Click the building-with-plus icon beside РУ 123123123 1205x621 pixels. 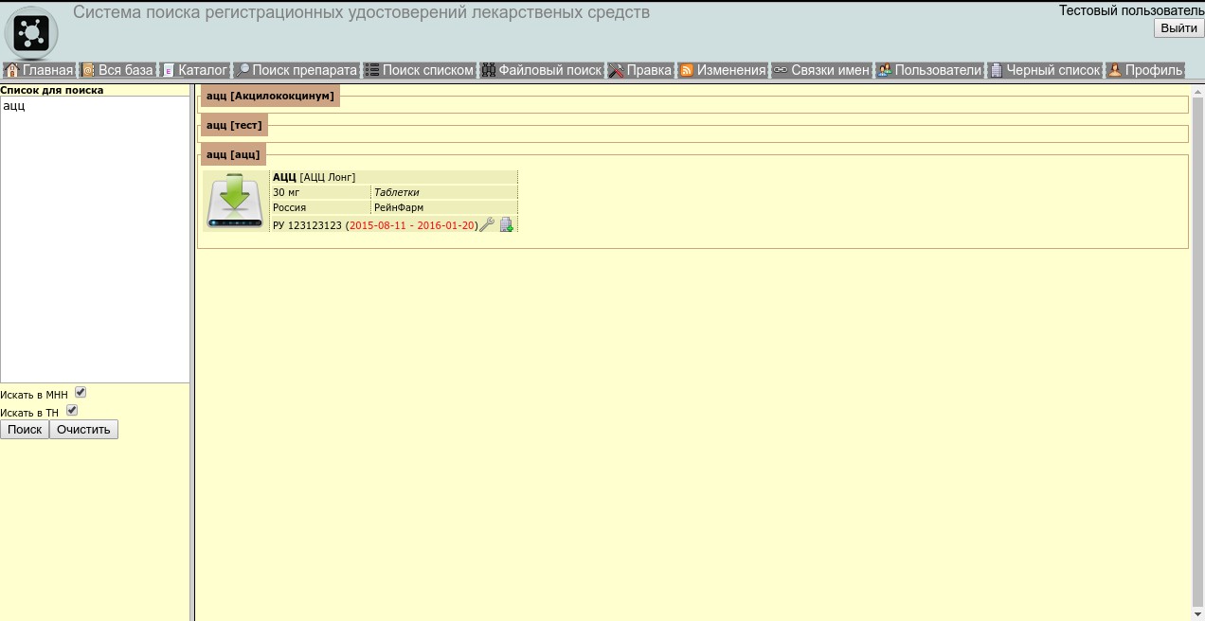click(x=506, y=224)
